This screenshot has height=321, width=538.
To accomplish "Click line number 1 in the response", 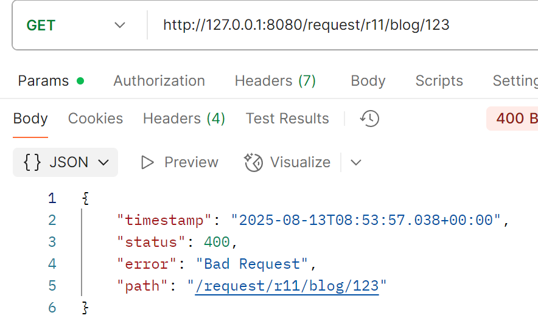I will 52,198.
